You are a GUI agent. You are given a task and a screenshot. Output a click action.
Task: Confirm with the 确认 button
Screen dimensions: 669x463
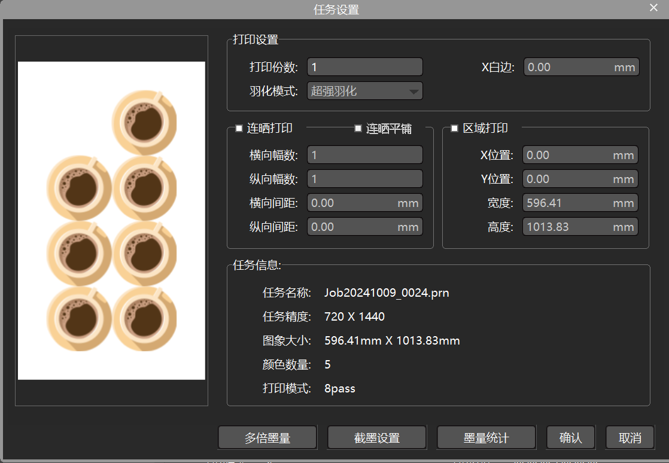point(570,437)
